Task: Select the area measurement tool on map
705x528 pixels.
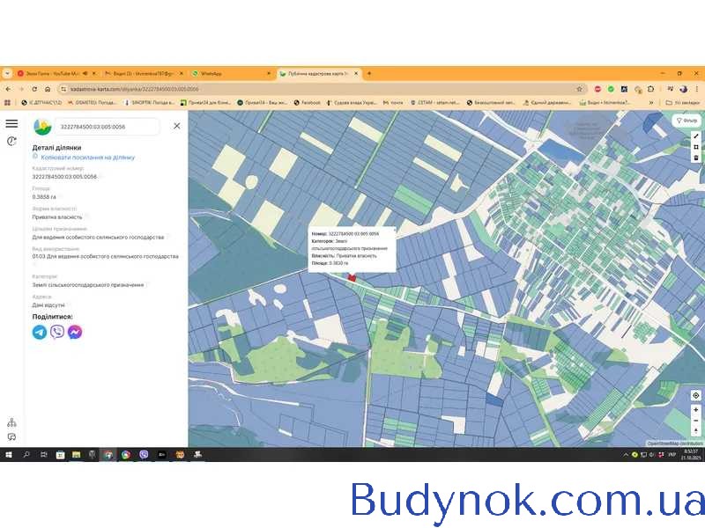Action: click(x=695, y=147)
